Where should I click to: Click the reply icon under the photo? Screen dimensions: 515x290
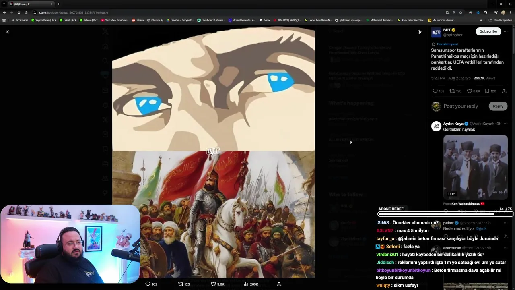[x=148, y=284]
